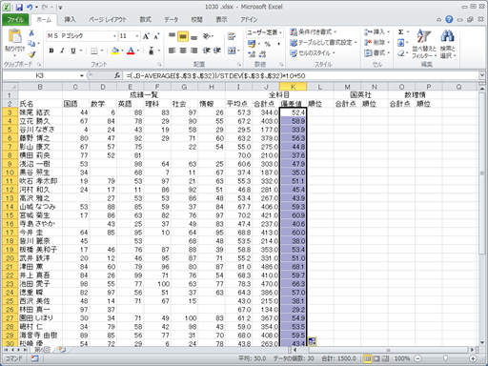Screen dimensions: 488x366
Task: Open the File tab
Action: (x=15, y=20)
